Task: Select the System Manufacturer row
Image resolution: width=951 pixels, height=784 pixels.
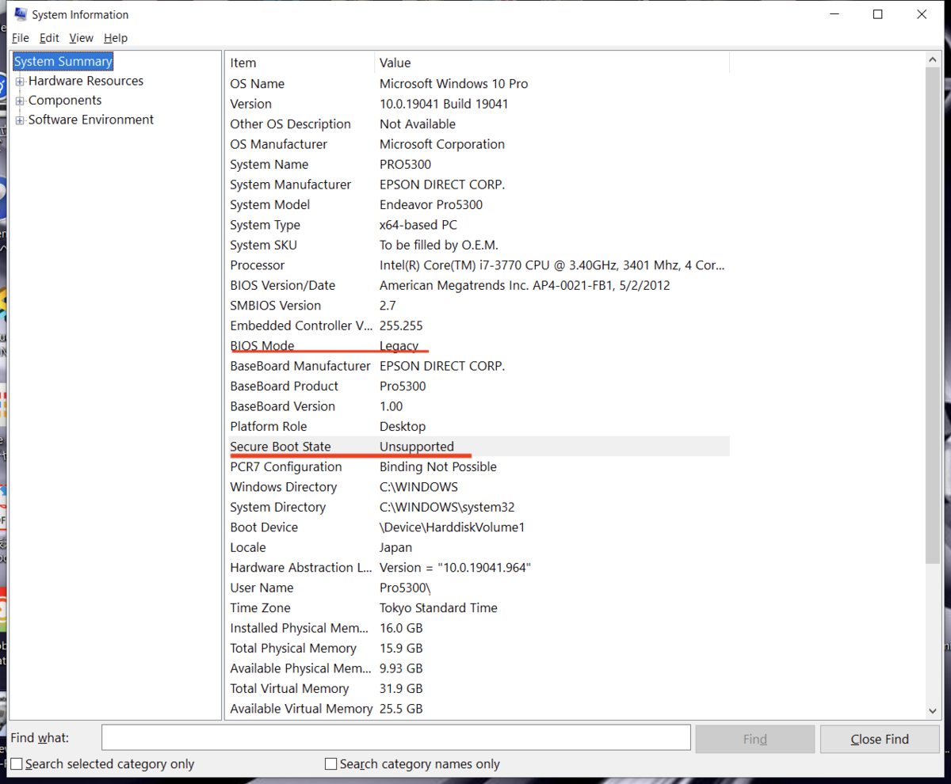Action: click(x=479, y=185)
